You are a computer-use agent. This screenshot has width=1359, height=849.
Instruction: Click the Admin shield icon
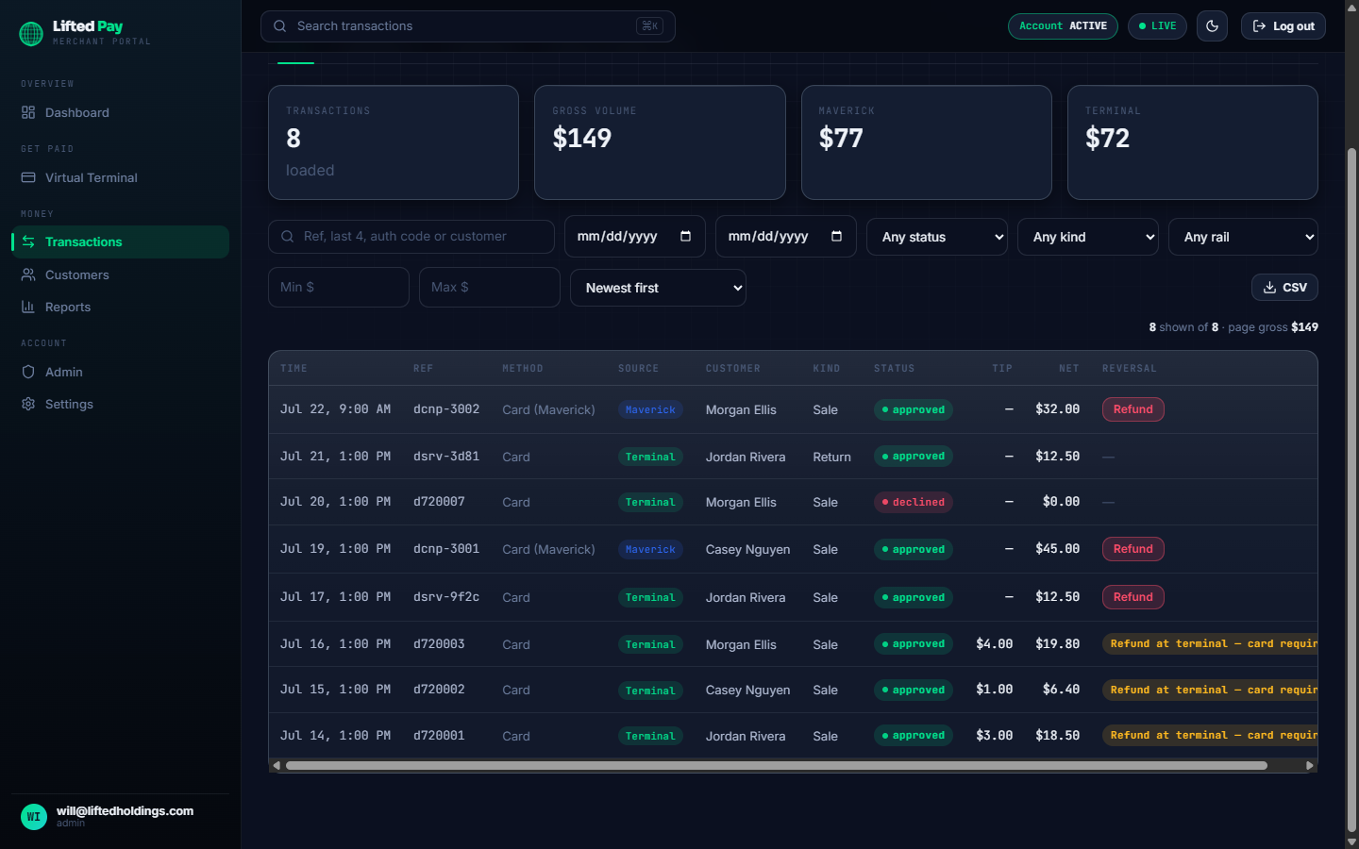pos(28,372)
